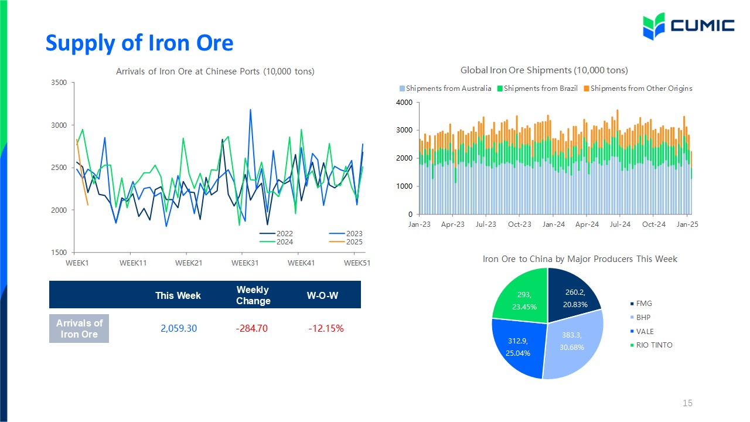
Task: Click slide page number 15
Action: pos(688,403)
